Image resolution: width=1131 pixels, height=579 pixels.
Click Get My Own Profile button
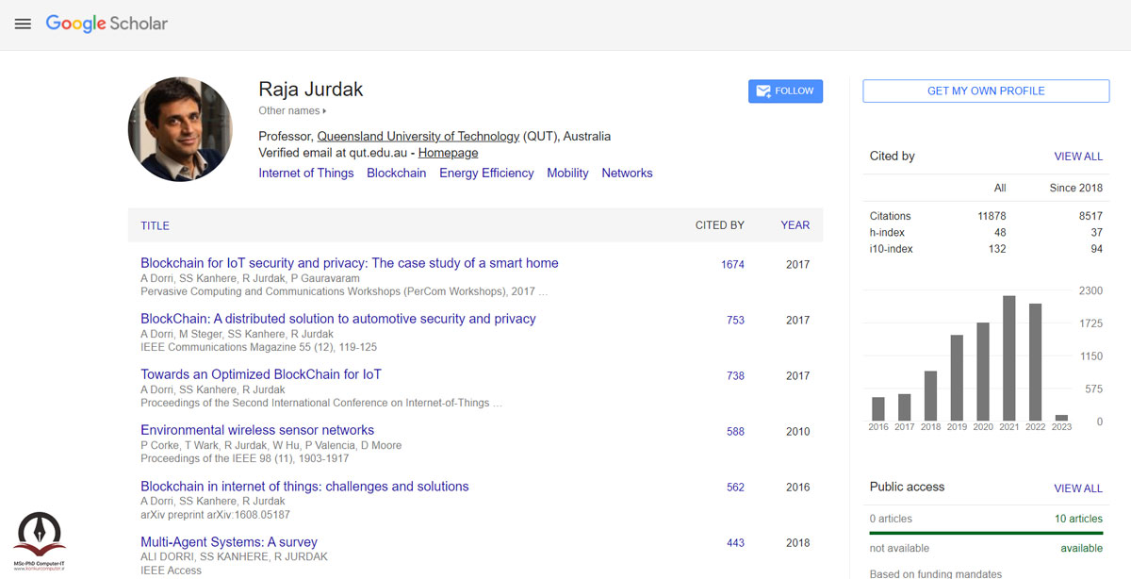[986, 91]
